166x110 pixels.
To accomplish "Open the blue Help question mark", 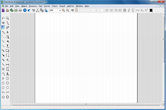I will [25, 10].
